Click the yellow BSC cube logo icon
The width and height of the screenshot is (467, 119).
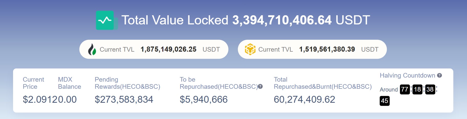coord(250,49)
